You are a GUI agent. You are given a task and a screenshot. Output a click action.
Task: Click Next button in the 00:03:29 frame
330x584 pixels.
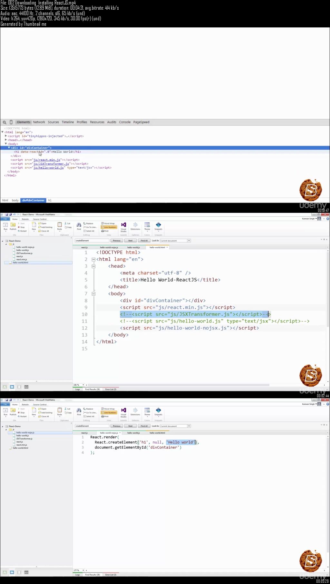130,426
